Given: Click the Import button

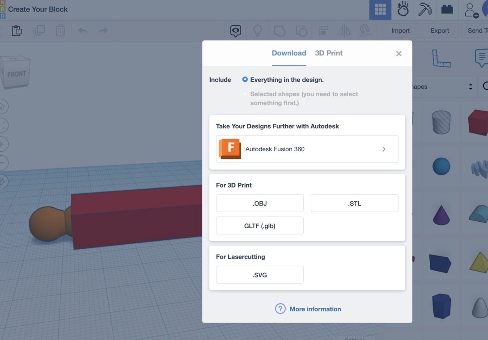Looking at the screenshot, I should coord(400,30).
